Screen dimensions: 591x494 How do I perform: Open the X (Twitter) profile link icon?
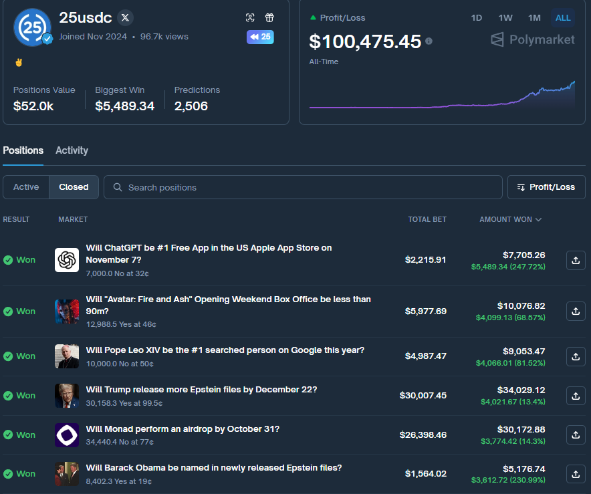coord(125,17)
